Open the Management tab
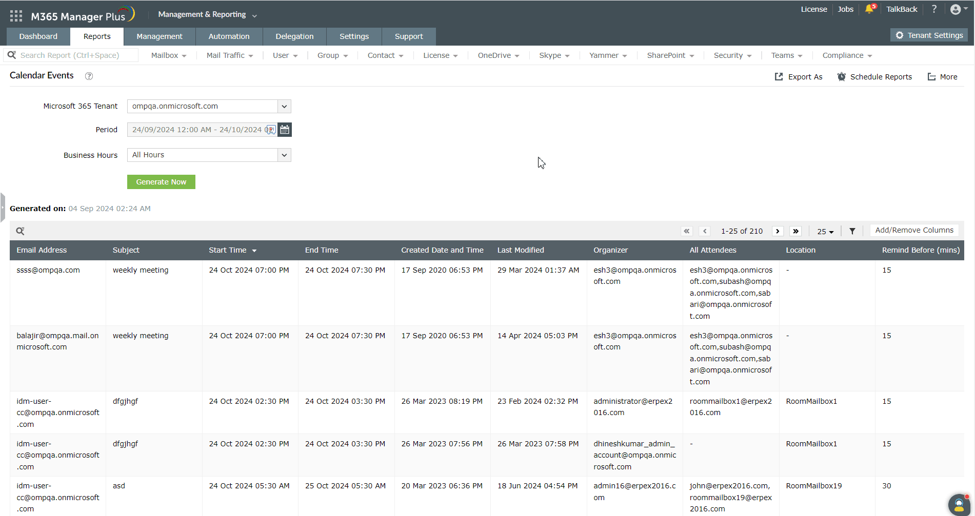The width and height of the screenshot is (975, 516). pyautogui.click(x=160, y=36)
